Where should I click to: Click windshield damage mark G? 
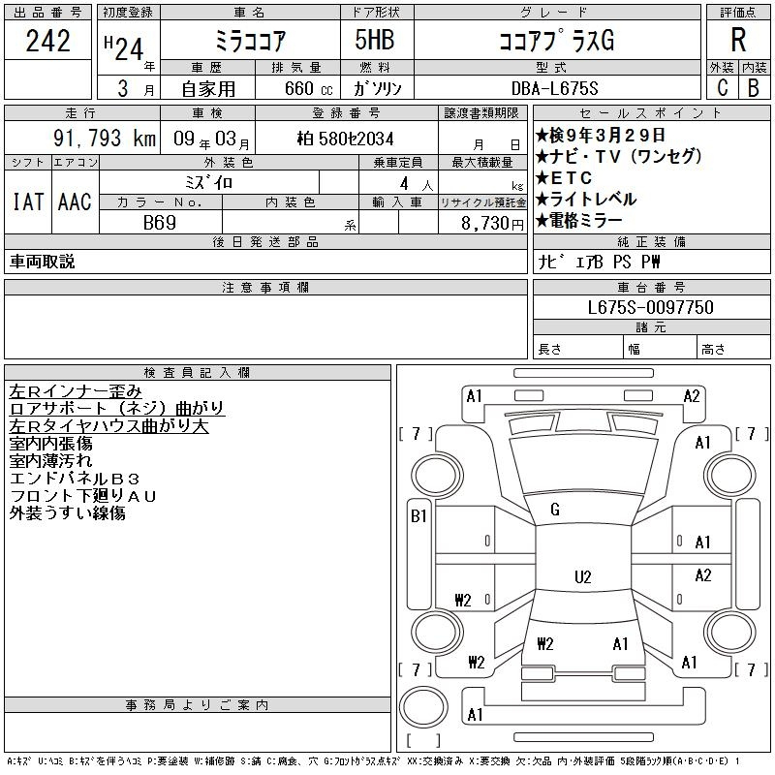click(555, 510)
